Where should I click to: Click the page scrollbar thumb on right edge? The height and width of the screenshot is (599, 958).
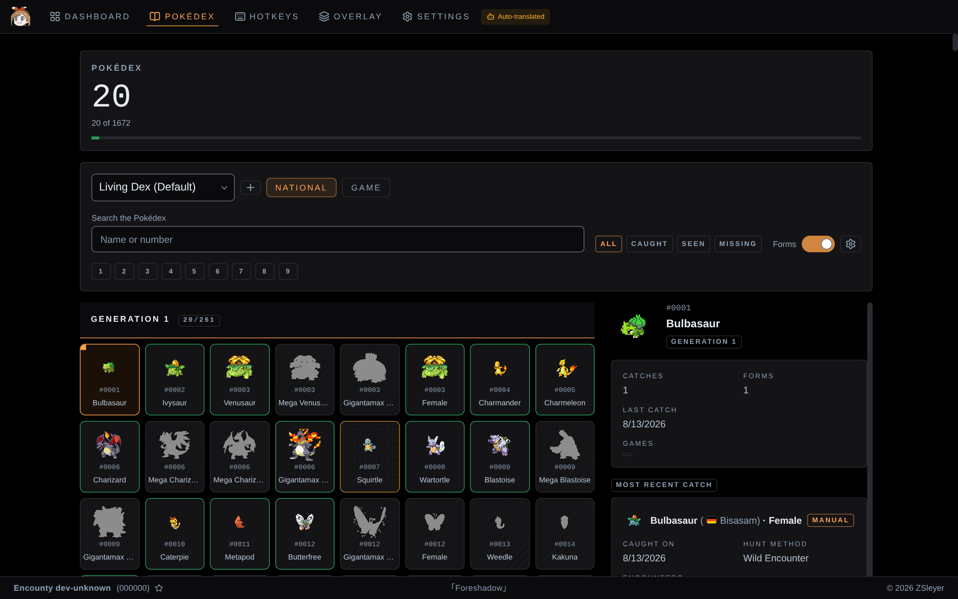[955, 42]
